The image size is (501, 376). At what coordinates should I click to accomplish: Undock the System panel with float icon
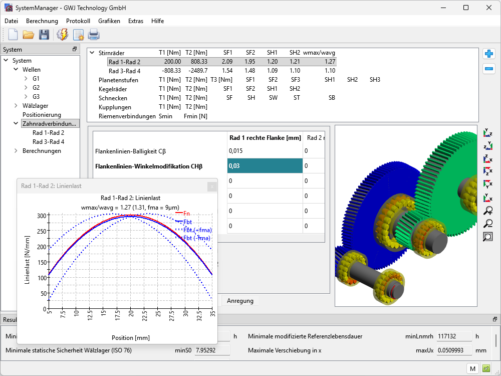coord(75,50)
